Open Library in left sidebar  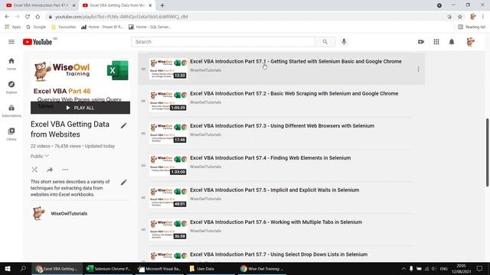pyautogui.click(x=11, y=134)
